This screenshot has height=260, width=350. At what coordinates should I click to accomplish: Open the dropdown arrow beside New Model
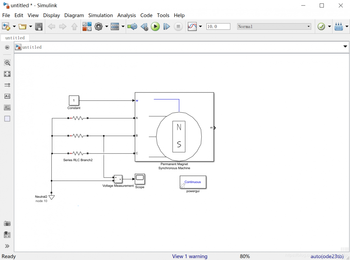pos(14,26)
